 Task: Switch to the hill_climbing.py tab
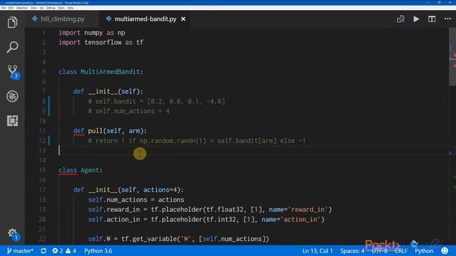pos(62,19)
